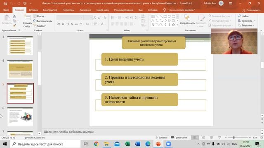Image resolution: width=264 pixels, height=148 pixels.
Task: Switch to the Переходы tab
Action: [x=68, y=10]
